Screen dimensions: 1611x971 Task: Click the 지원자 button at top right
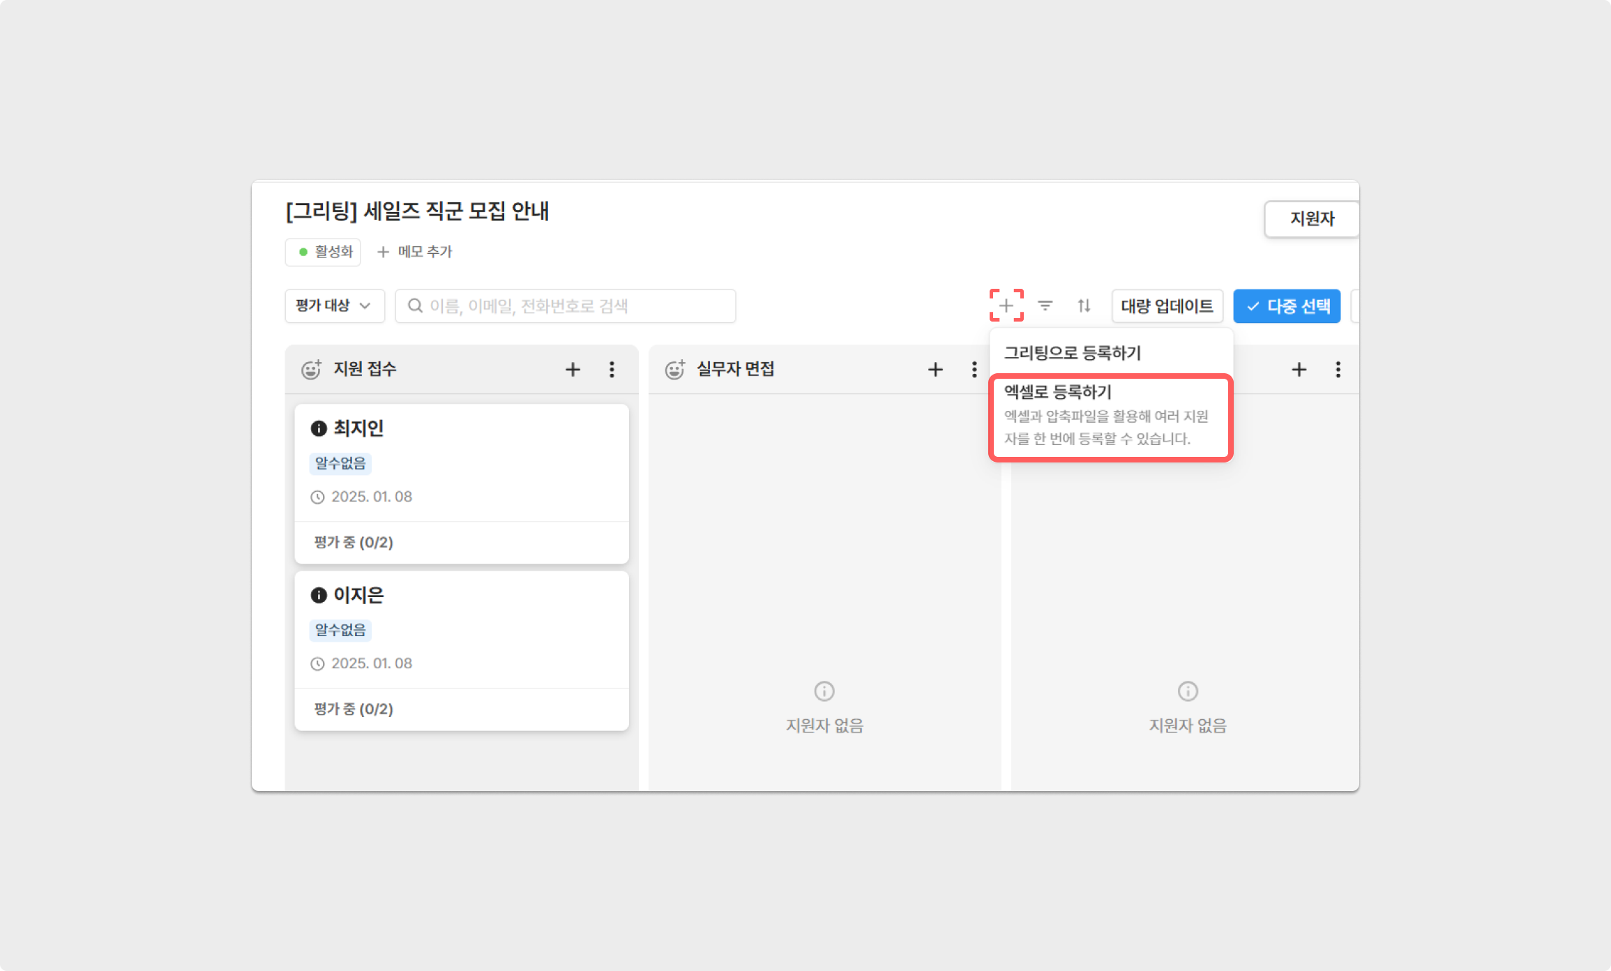tap(1311, 219)
